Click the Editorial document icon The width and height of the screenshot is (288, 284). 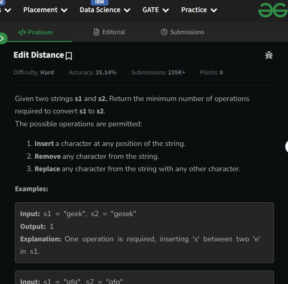point(96,32)
